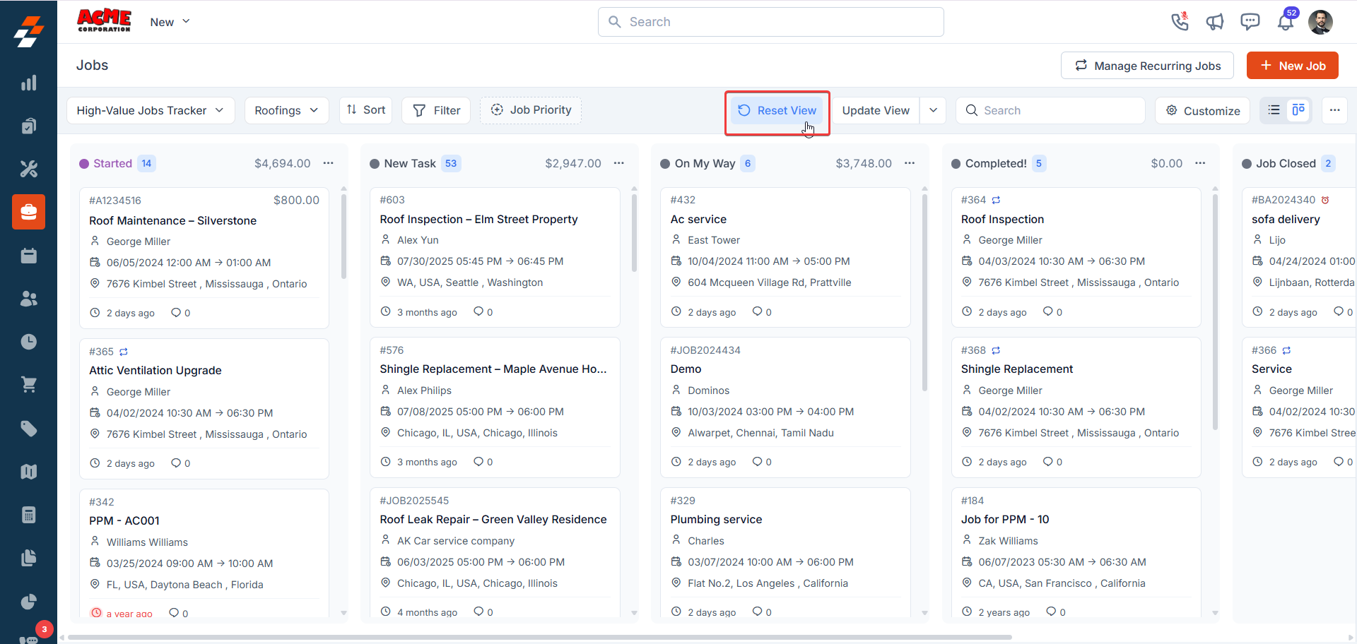The width and height of the screenshot is (1357, 644).
Task: Open the price tag sidebar icon
Action: coord(28,429)
